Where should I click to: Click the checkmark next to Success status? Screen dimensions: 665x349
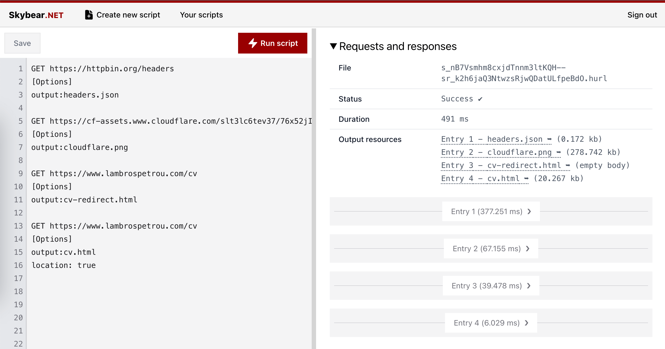pos(480,99)
